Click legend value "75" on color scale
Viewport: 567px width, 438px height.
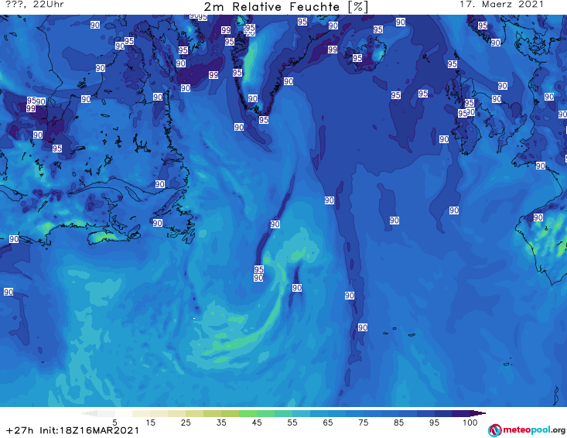point(363,422)
